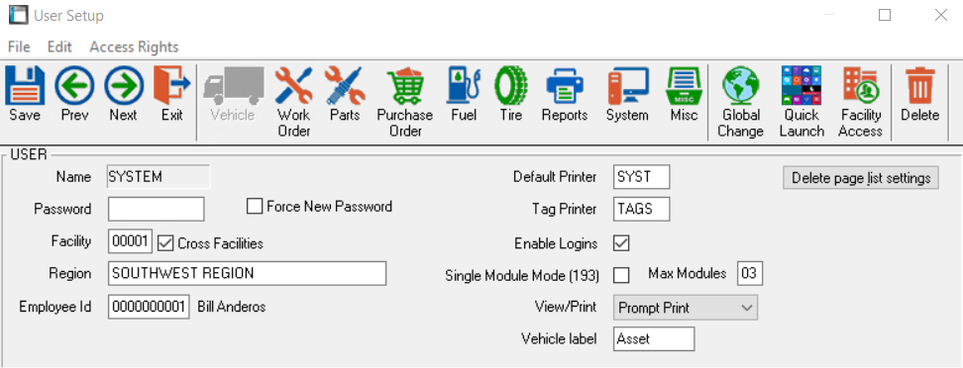Screen dimensions: 963x368
Task: Go to next user with Next arrow
Action: tap(124, 86)
